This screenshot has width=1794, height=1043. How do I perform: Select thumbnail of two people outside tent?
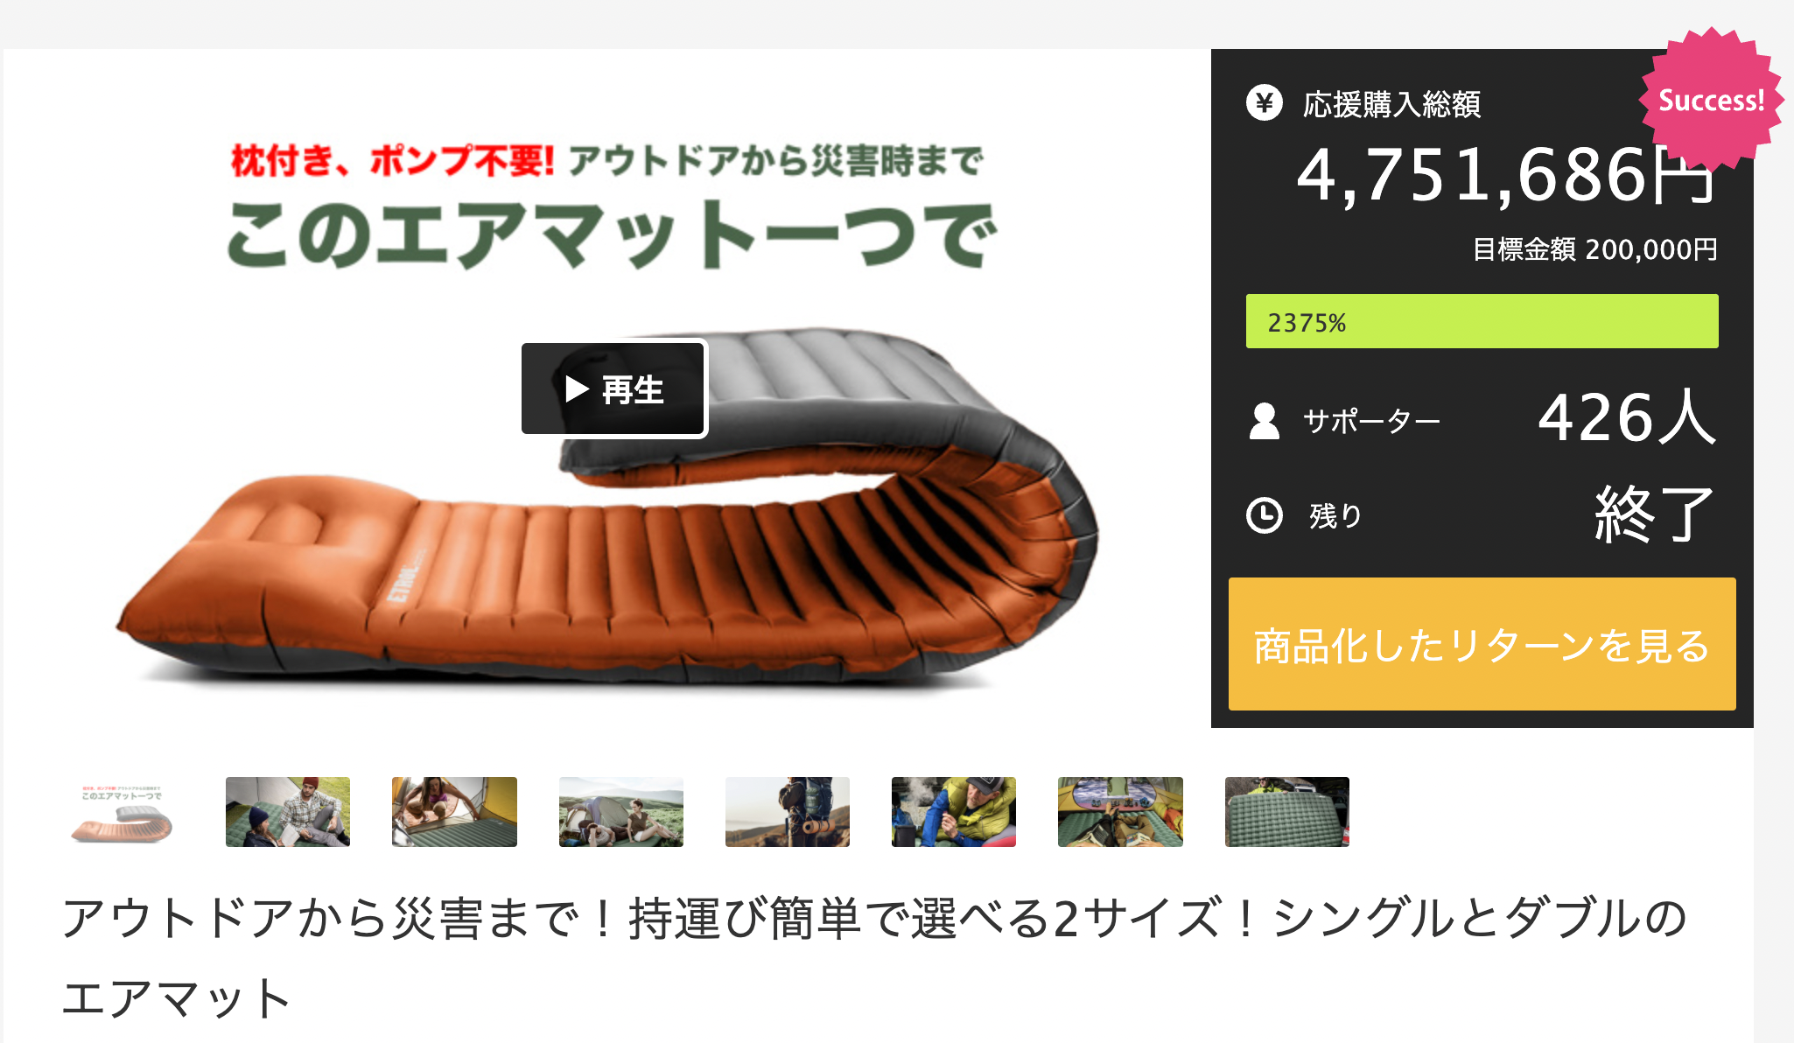pos(621,812)
